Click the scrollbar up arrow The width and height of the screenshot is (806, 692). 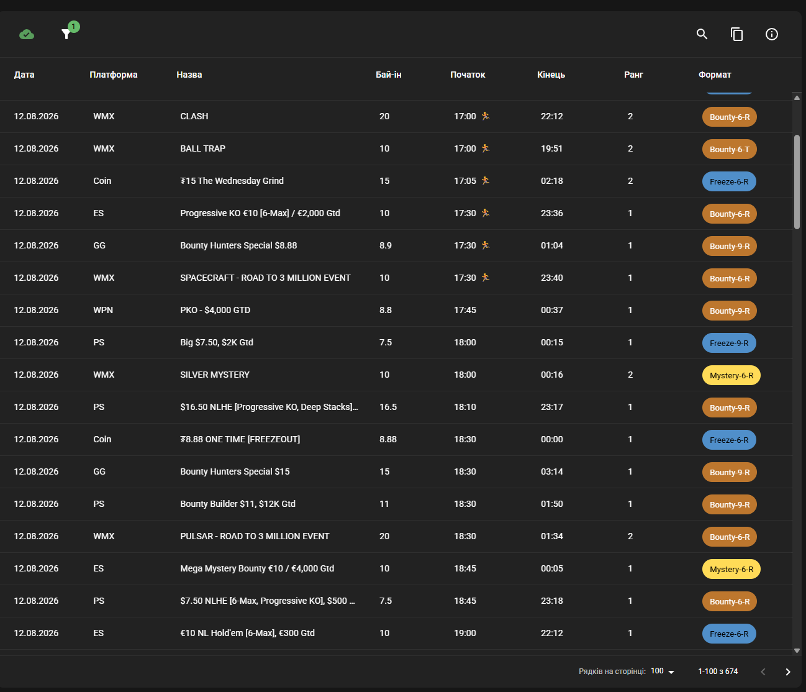click(x=797, y=98)
